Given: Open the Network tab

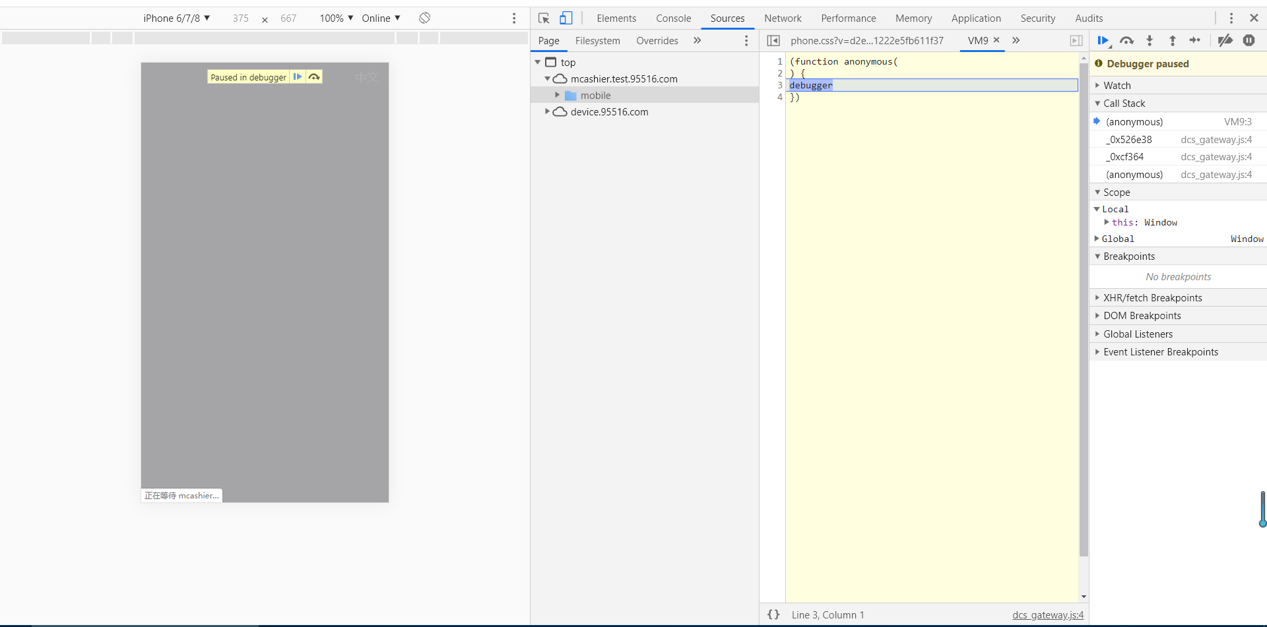Looking at the screenshot, I should (783, 18).
